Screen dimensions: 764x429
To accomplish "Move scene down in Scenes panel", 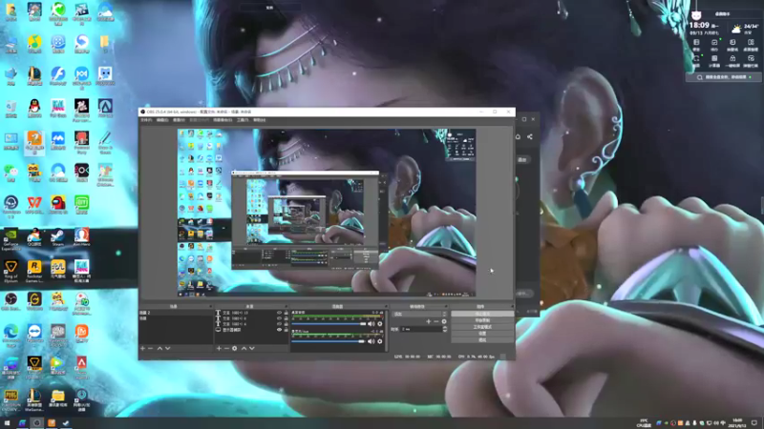I will [168, 348].
